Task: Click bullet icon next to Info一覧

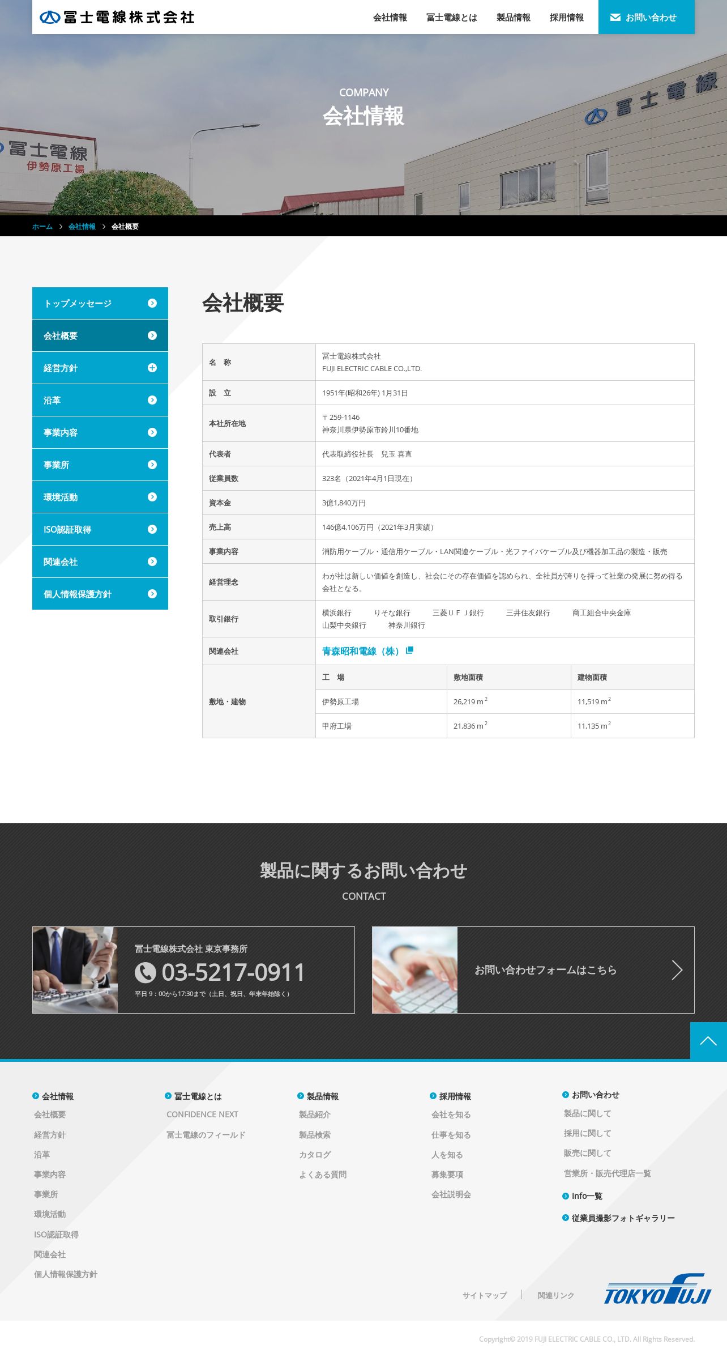Action: point(566,1196)
